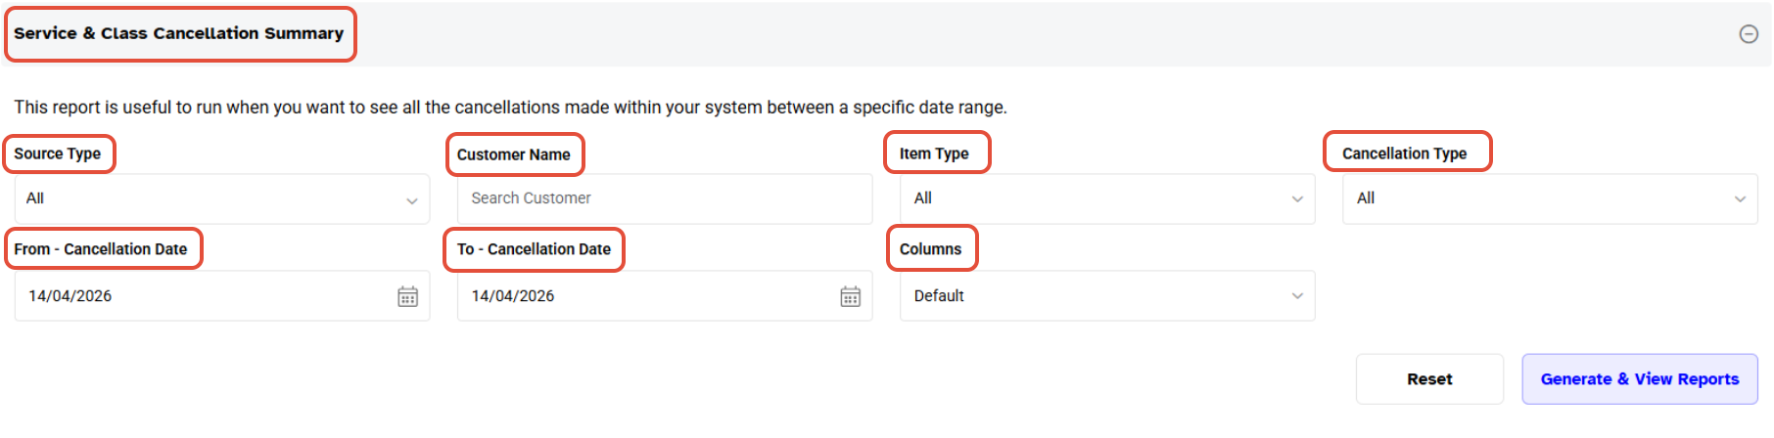Click the From - Cancellation Date label
The width and height of the screenshot is (1774, 438).
pyautogui.click(x=101, y=249)
